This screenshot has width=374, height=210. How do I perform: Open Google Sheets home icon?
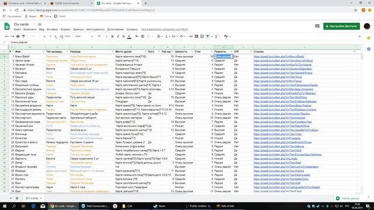pos(7,26)
